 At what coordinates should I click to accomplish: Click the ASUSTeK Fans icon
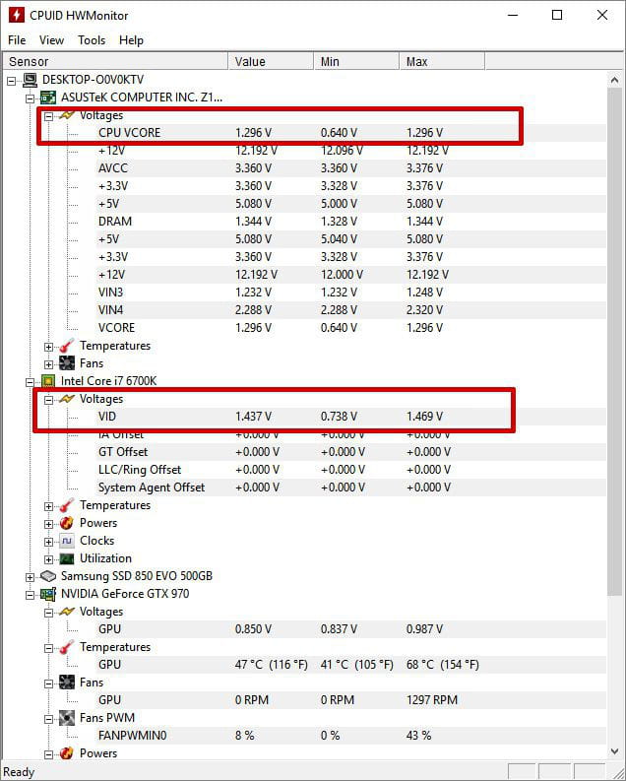[67, 363]
